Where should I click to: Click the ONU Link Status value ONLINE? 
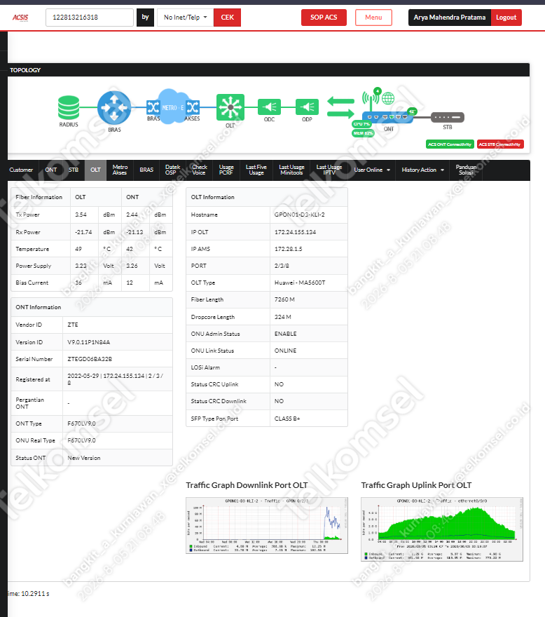coord(286,351)
